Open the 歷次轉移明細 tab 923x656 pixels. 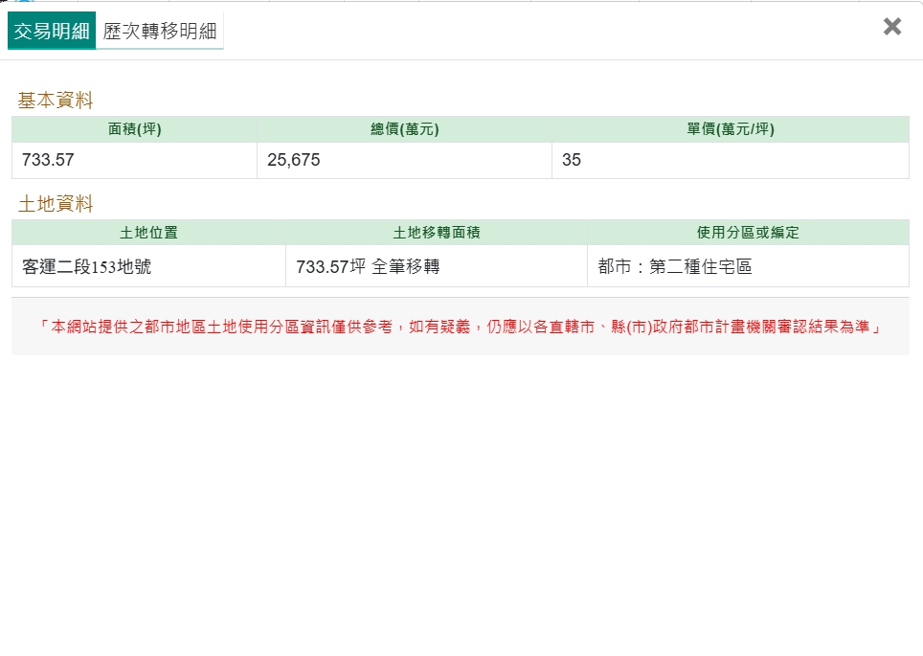[x=160, y=32]
